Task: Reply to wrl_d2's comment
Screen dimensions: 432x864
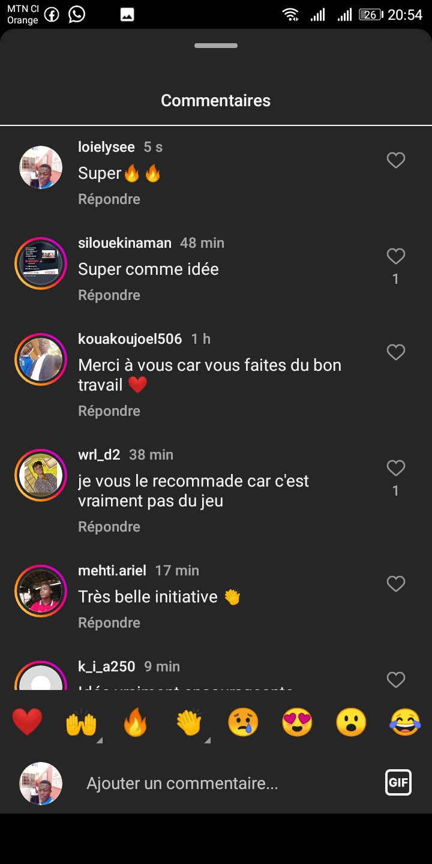Action: click(109, 527)
